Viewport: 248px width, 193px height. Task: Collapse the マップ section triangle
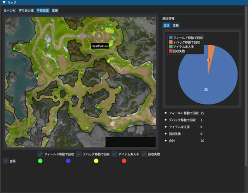4,2
